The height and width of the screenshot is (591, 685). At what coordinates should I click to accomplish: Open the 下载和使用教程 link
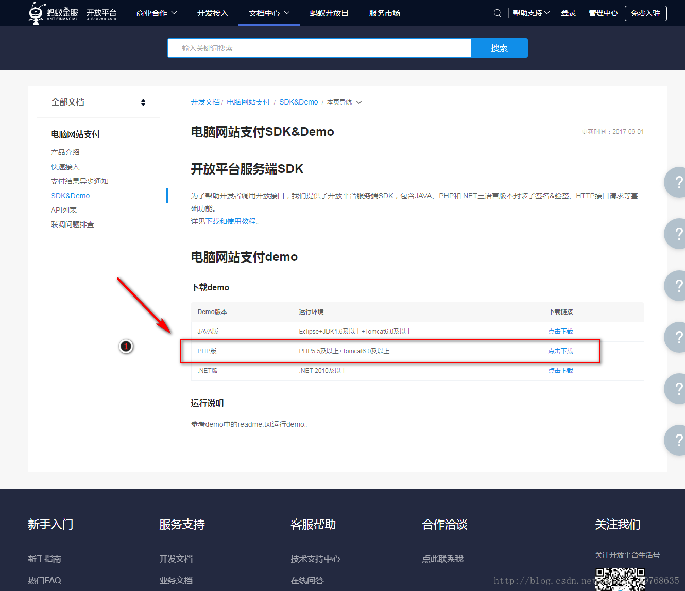231,221
